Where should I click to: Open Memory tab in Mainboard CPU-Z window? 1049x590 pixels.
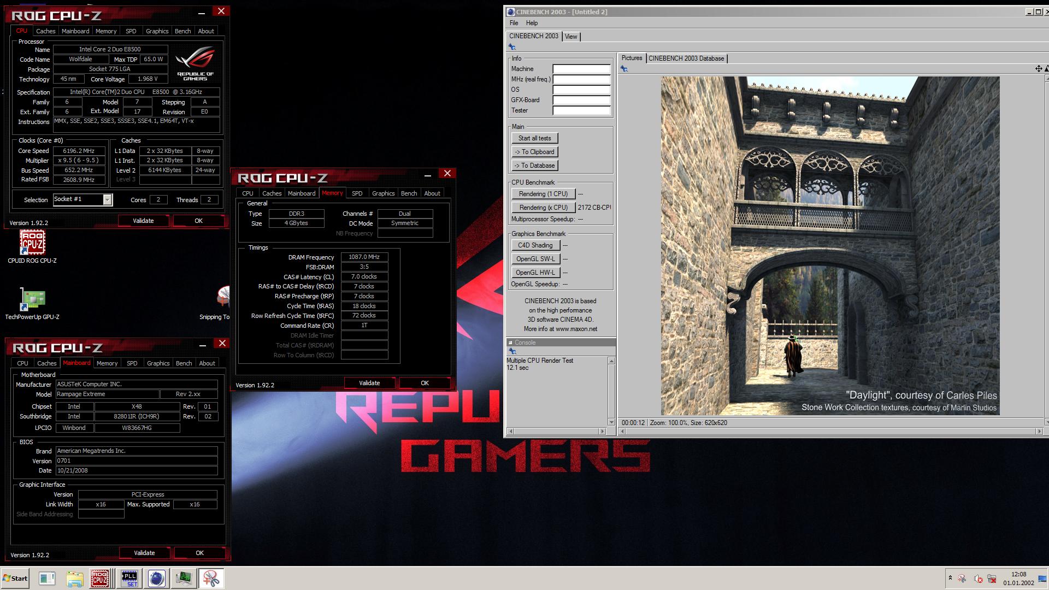(107, 363)
